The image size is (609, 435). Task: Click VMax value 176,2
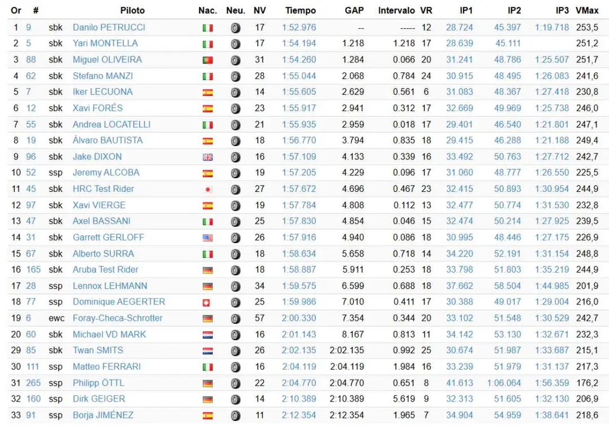[x=587, y=383]
